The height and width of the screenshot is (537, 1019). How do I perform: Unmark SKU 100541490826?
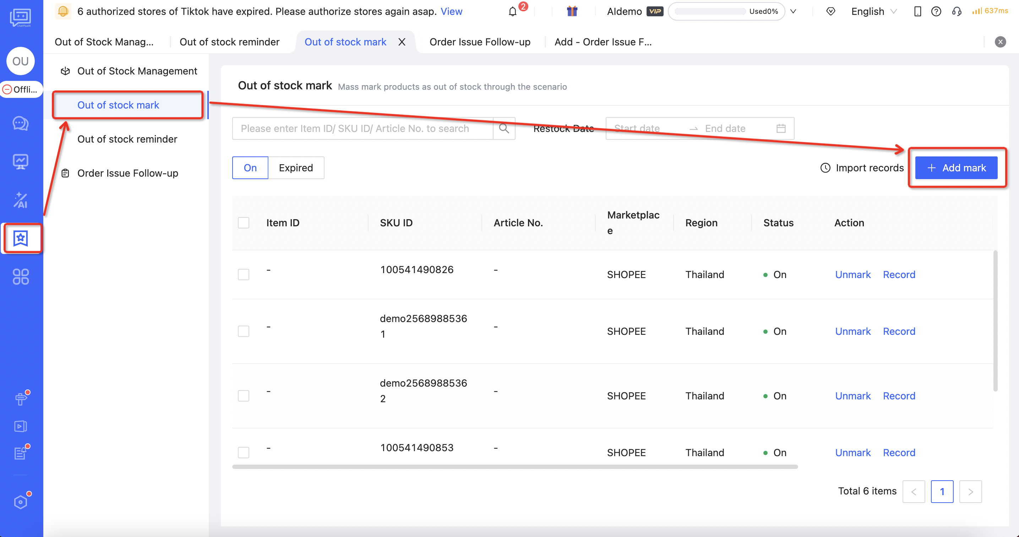(853, 275)
